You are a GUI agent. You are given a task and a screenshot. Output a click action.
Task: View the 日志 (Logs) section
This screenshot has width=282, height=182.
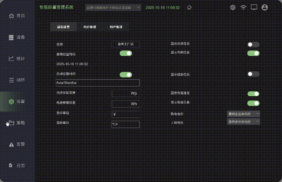point(17,165)
